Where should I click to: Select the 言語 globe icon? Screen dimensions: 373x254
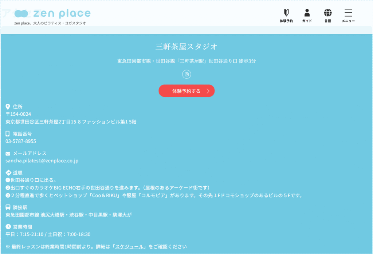pyautogui.click(x=328, y=13)
